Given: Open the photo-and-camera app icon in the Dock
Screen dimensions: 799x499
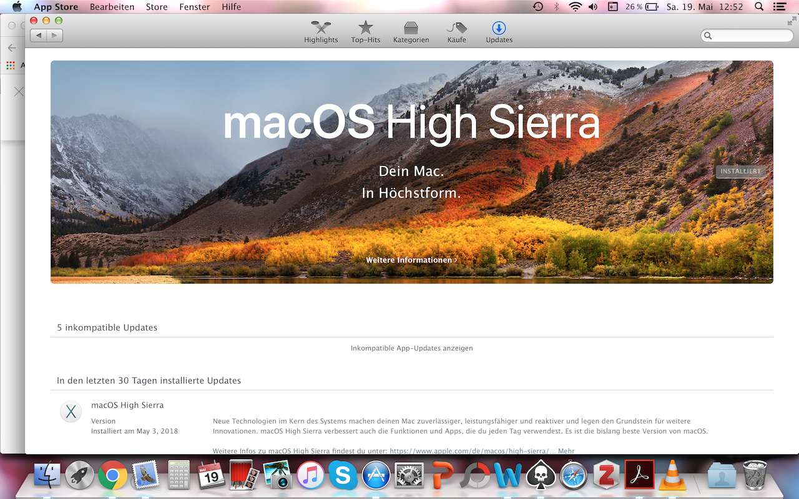Looking at the screenshot, I should [x=277, y=475].
